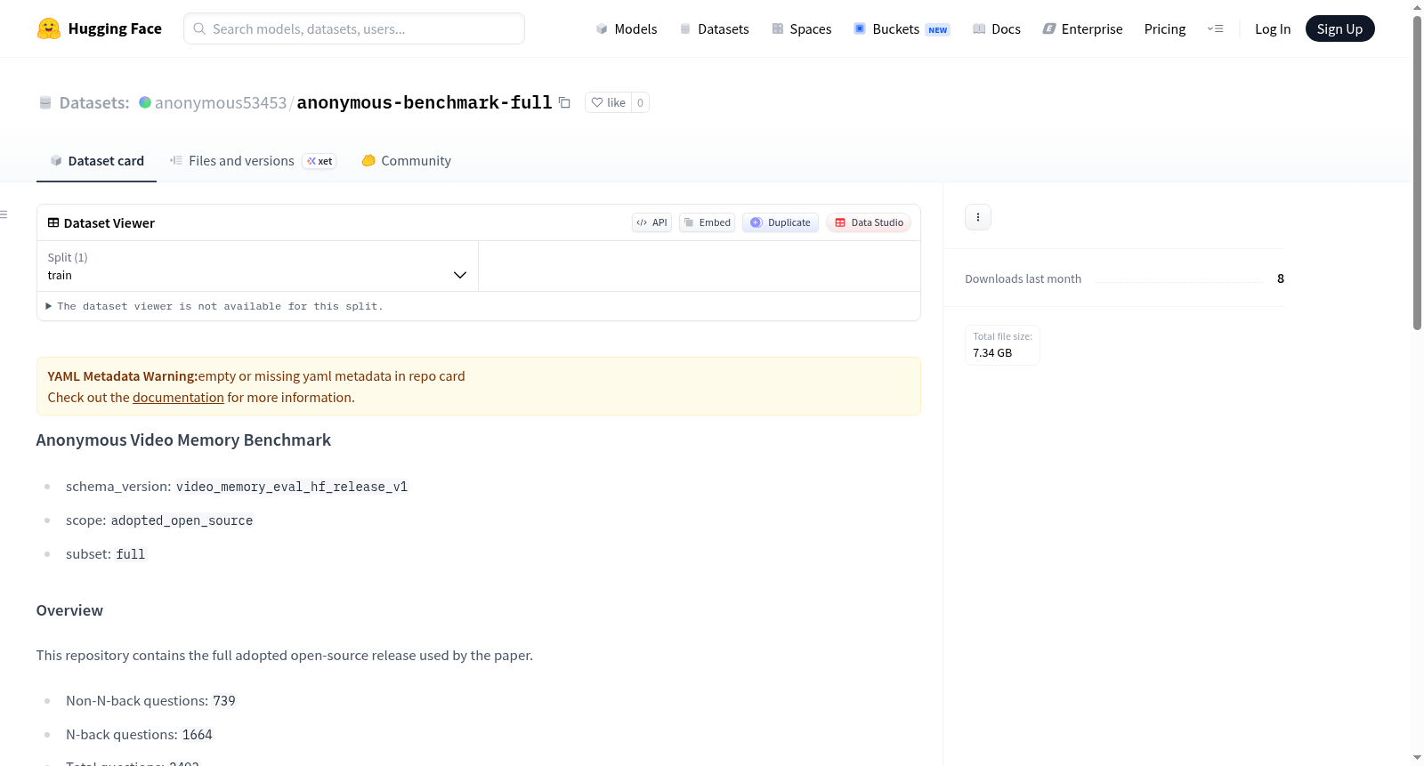This screenshot has width=1424, height=766.
Task: Open Buckets in the top navigation
Action: tap(902, 28)
